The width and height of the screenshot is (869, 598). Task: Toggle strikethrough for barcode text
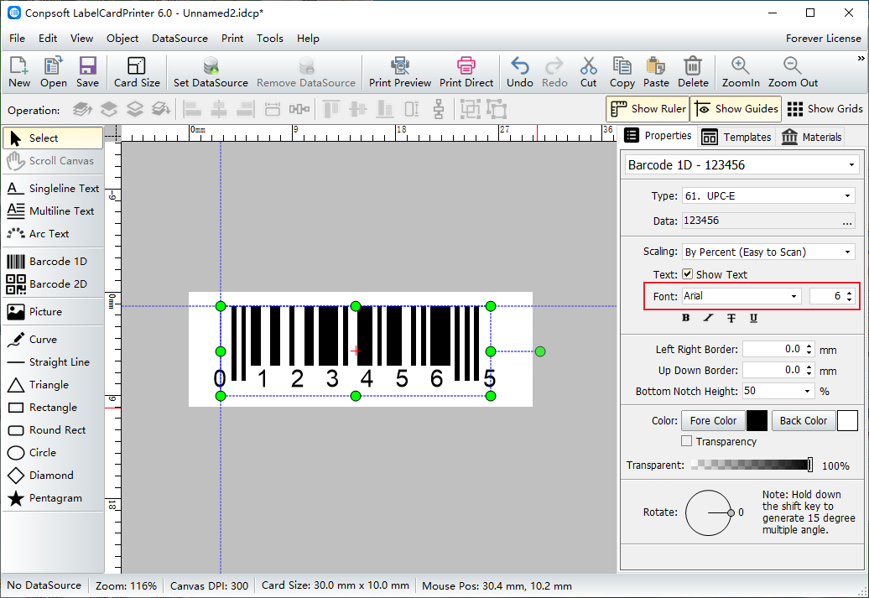click(731, 318)
